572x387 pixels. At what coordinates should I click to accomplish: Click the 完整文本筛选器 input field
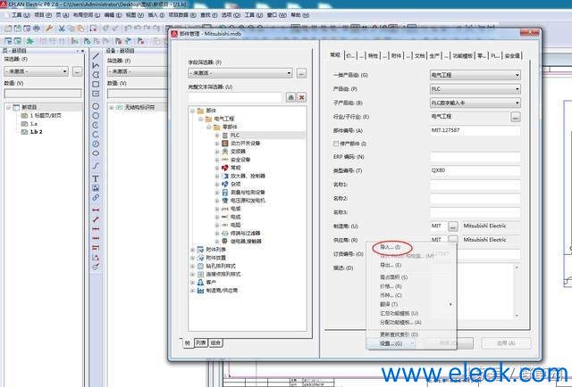click(x=235, y=97)
